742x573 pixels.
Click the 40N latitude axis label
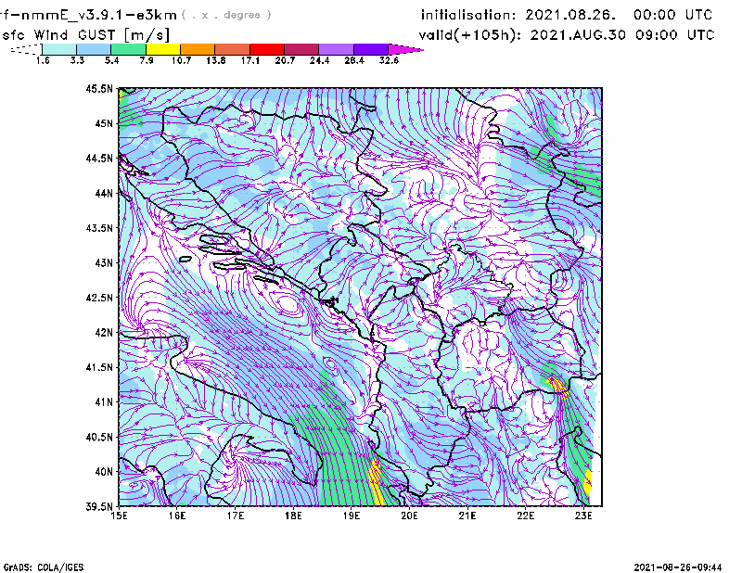(104, 472)
